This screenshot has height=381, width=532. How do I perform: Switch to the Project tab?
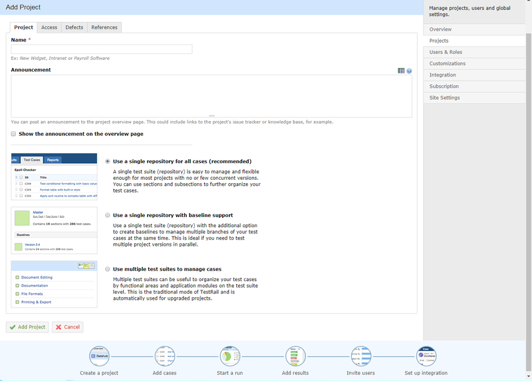coord(23,27)
